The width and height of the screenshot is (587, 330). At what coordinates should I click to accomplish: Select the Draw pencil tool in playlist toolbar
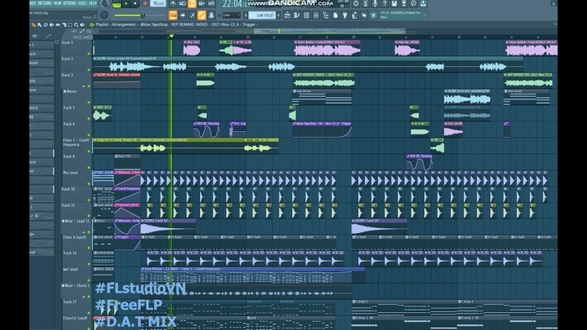(x=33, y=24)
